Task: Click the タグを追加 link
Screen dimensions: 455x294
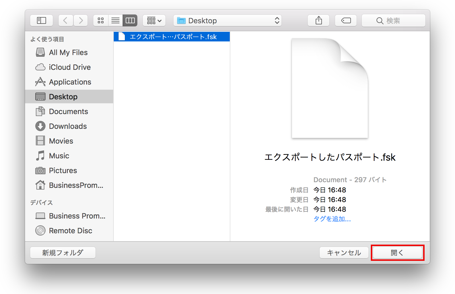Action: pyautogui.click(x=332, y=219)
